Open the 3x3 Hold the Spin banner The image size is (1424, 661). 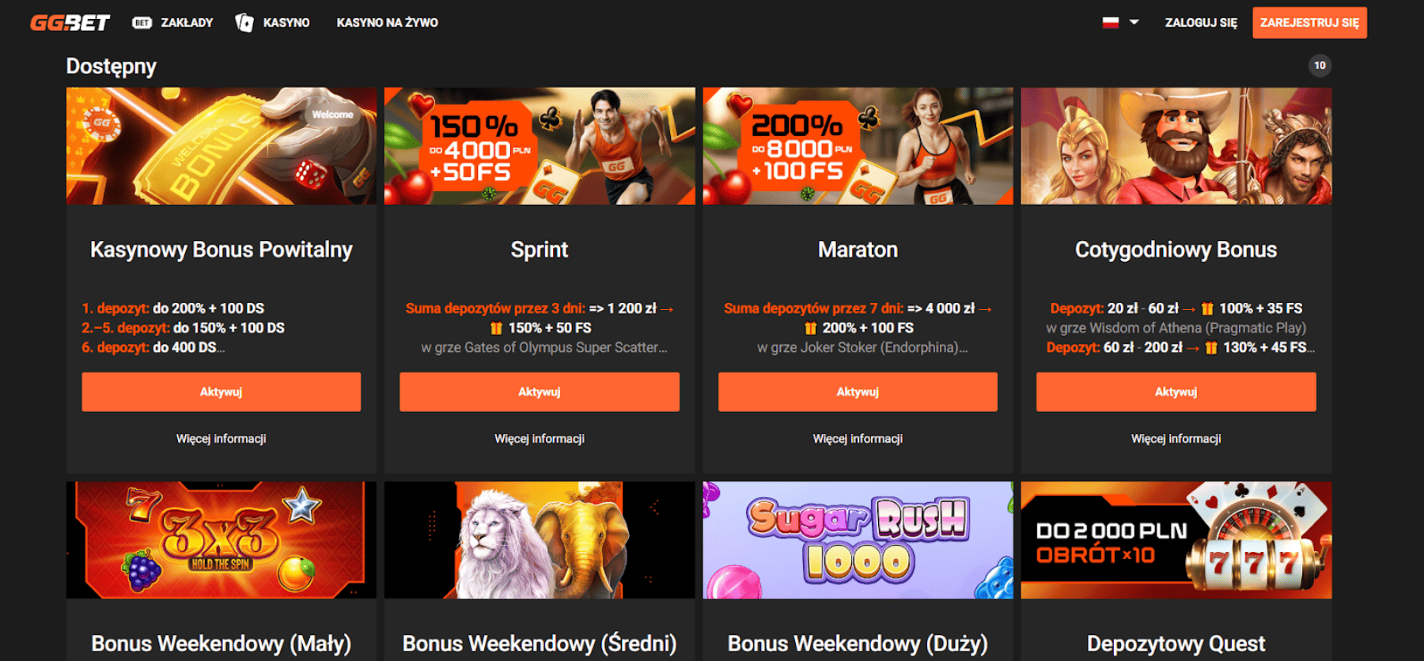[x=222, y=540]
